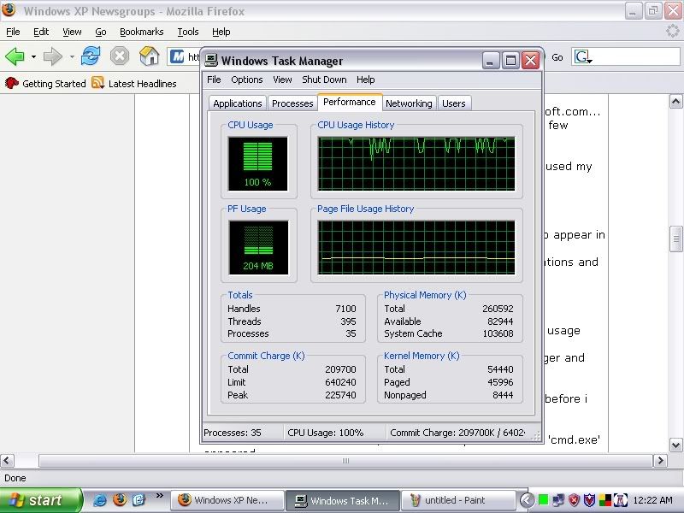The width and height of the screenshot is (684, 513).
Task: Expand Quick Launch overflow chevron
Action: tap(159, 496)
